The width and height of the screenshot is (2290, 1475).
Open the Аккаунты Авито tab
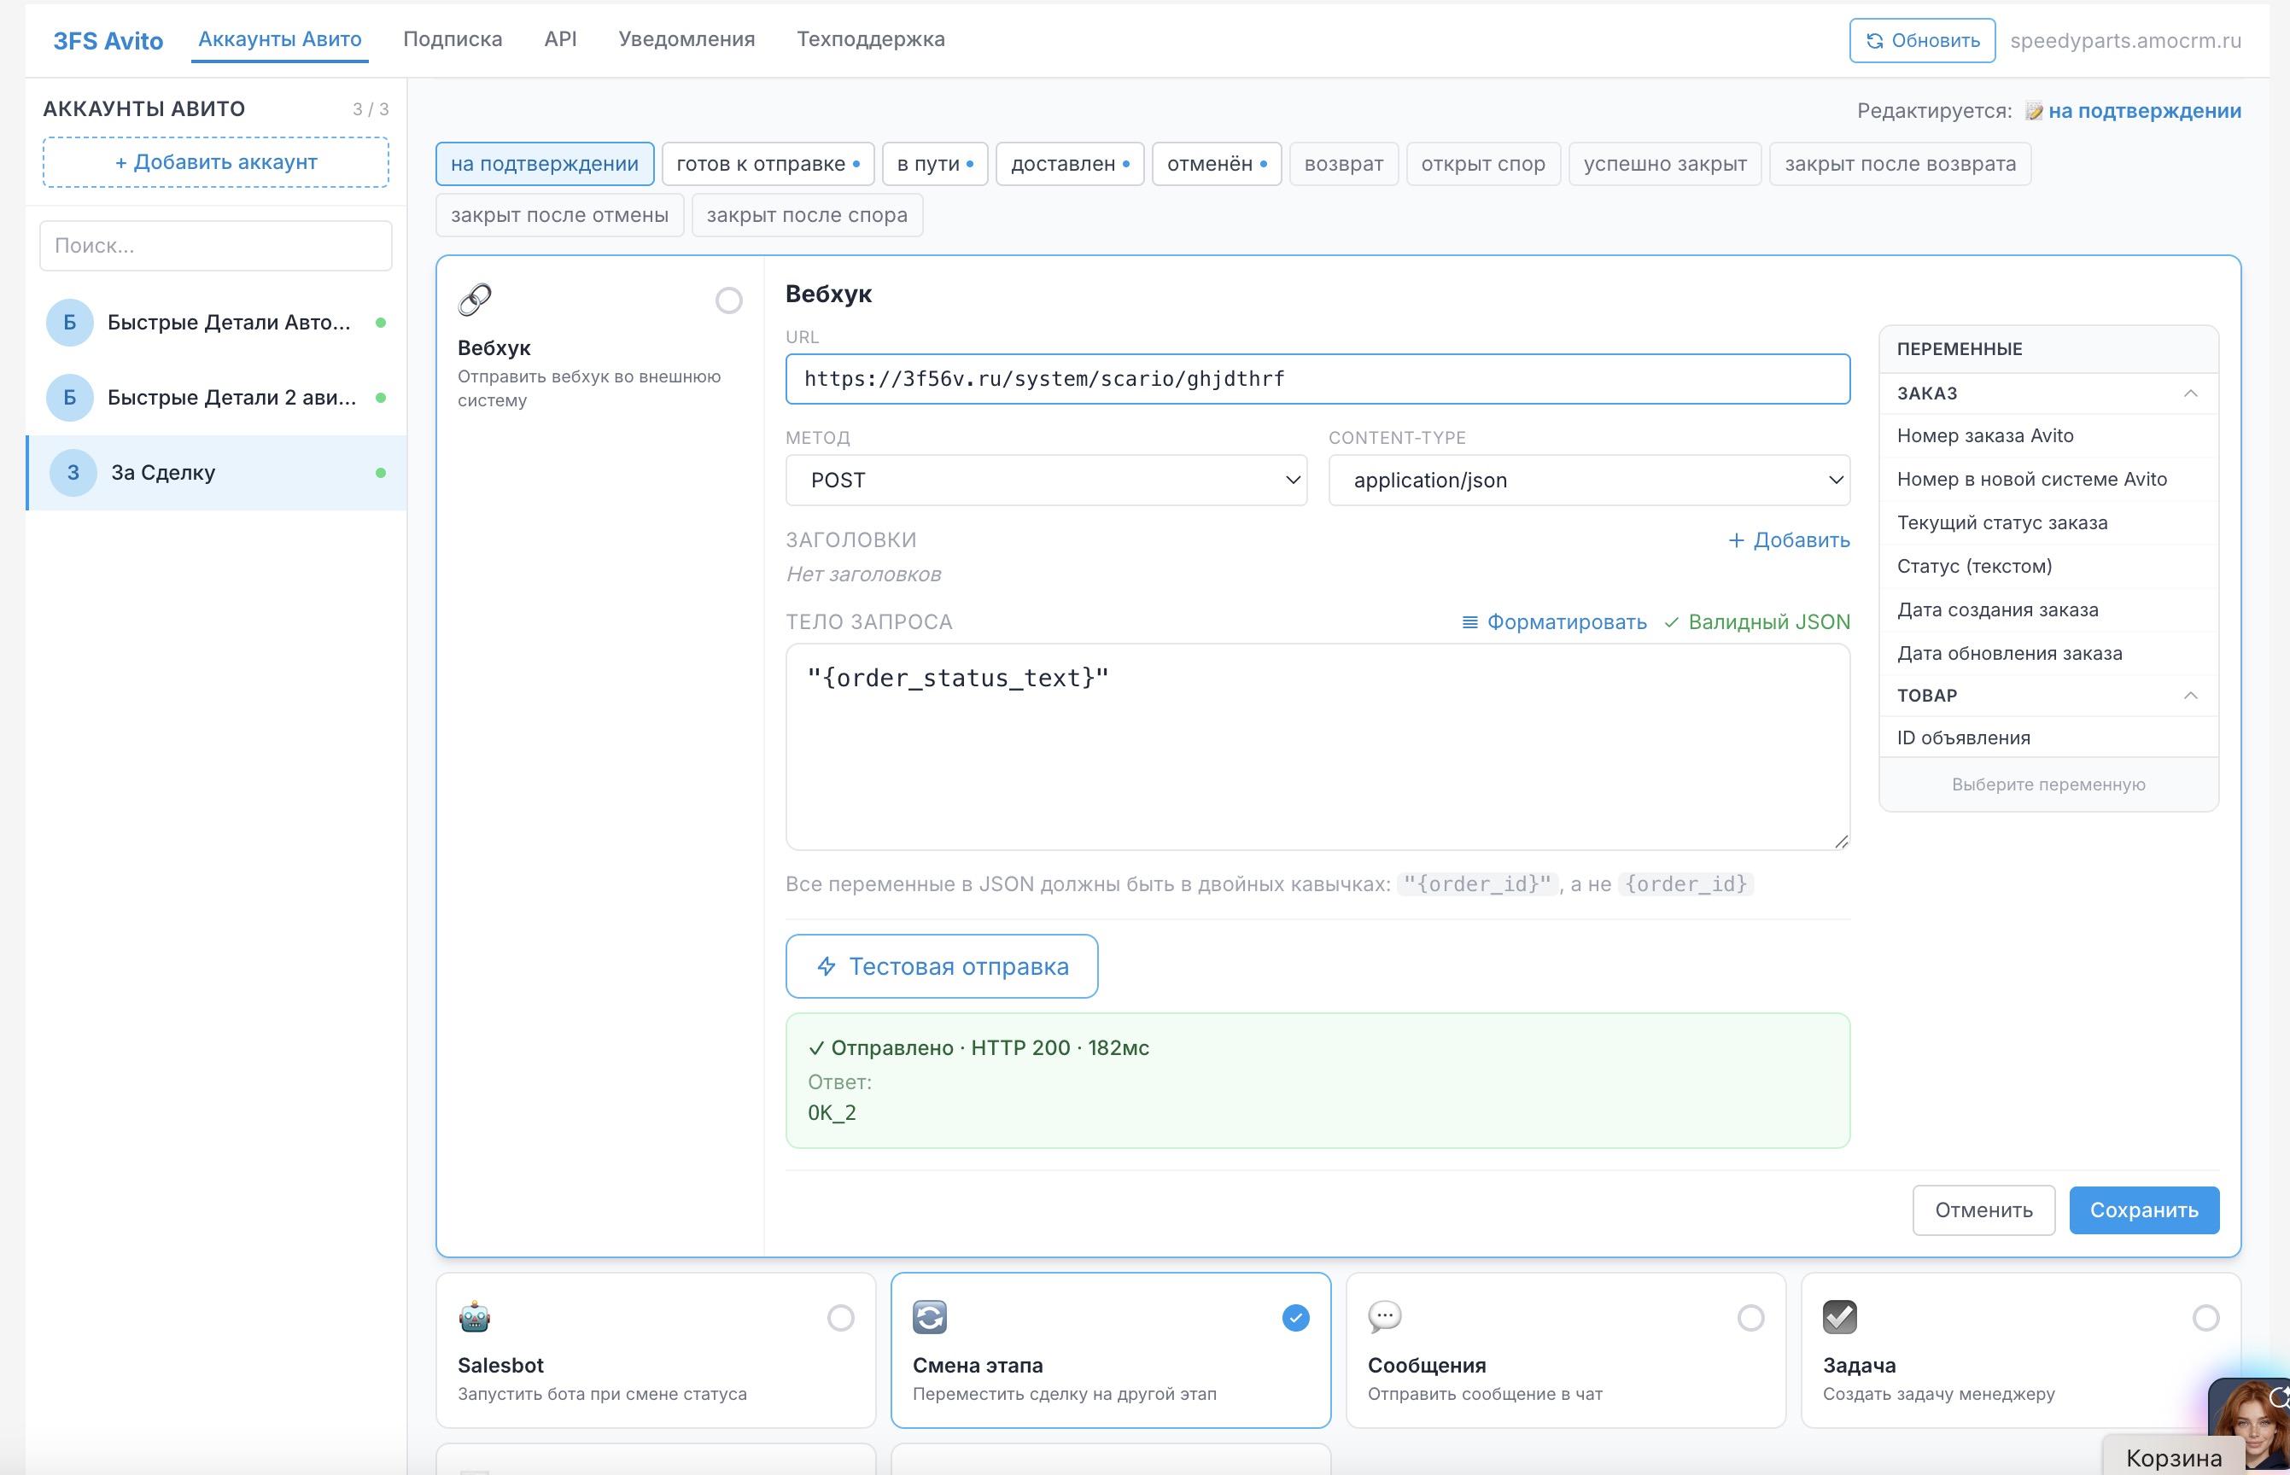pos(280,39)
